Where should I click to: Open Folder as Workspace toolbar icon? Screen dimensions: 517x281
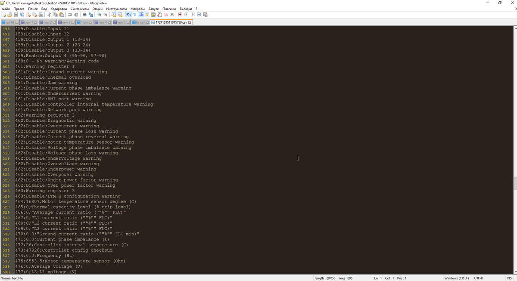(x=165, y=14)
